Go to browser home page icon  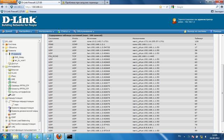click(x=222, y=7)
